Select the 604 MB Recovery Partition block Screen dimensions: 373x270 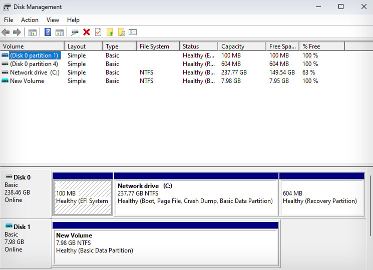321,197
